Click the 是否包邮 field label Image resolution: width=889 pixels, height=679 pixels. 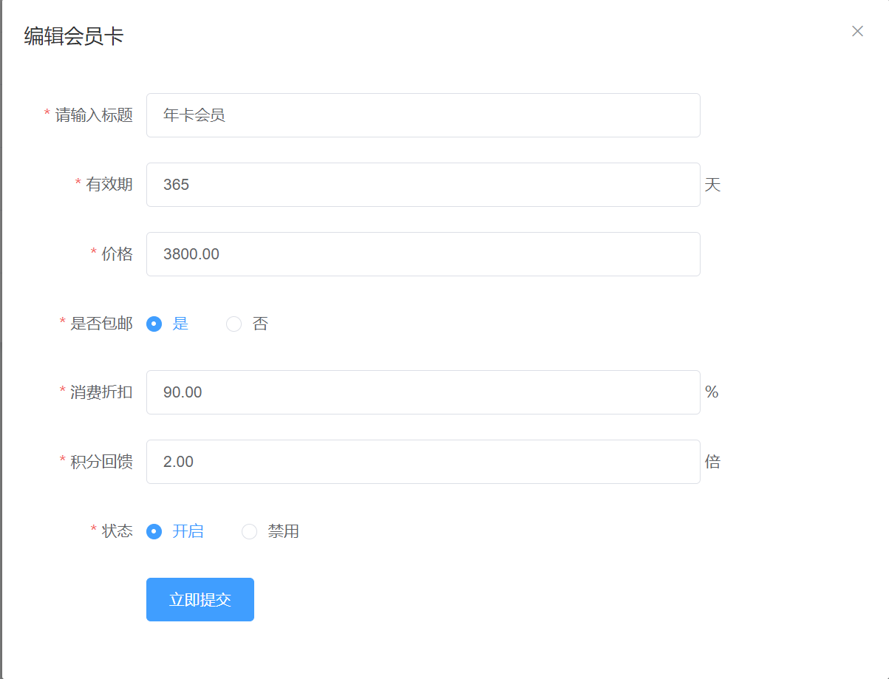101,324
